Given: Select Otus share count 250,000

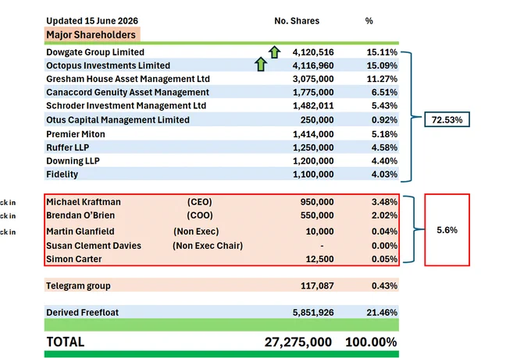Looking at the screenshot, I should 317,120.
